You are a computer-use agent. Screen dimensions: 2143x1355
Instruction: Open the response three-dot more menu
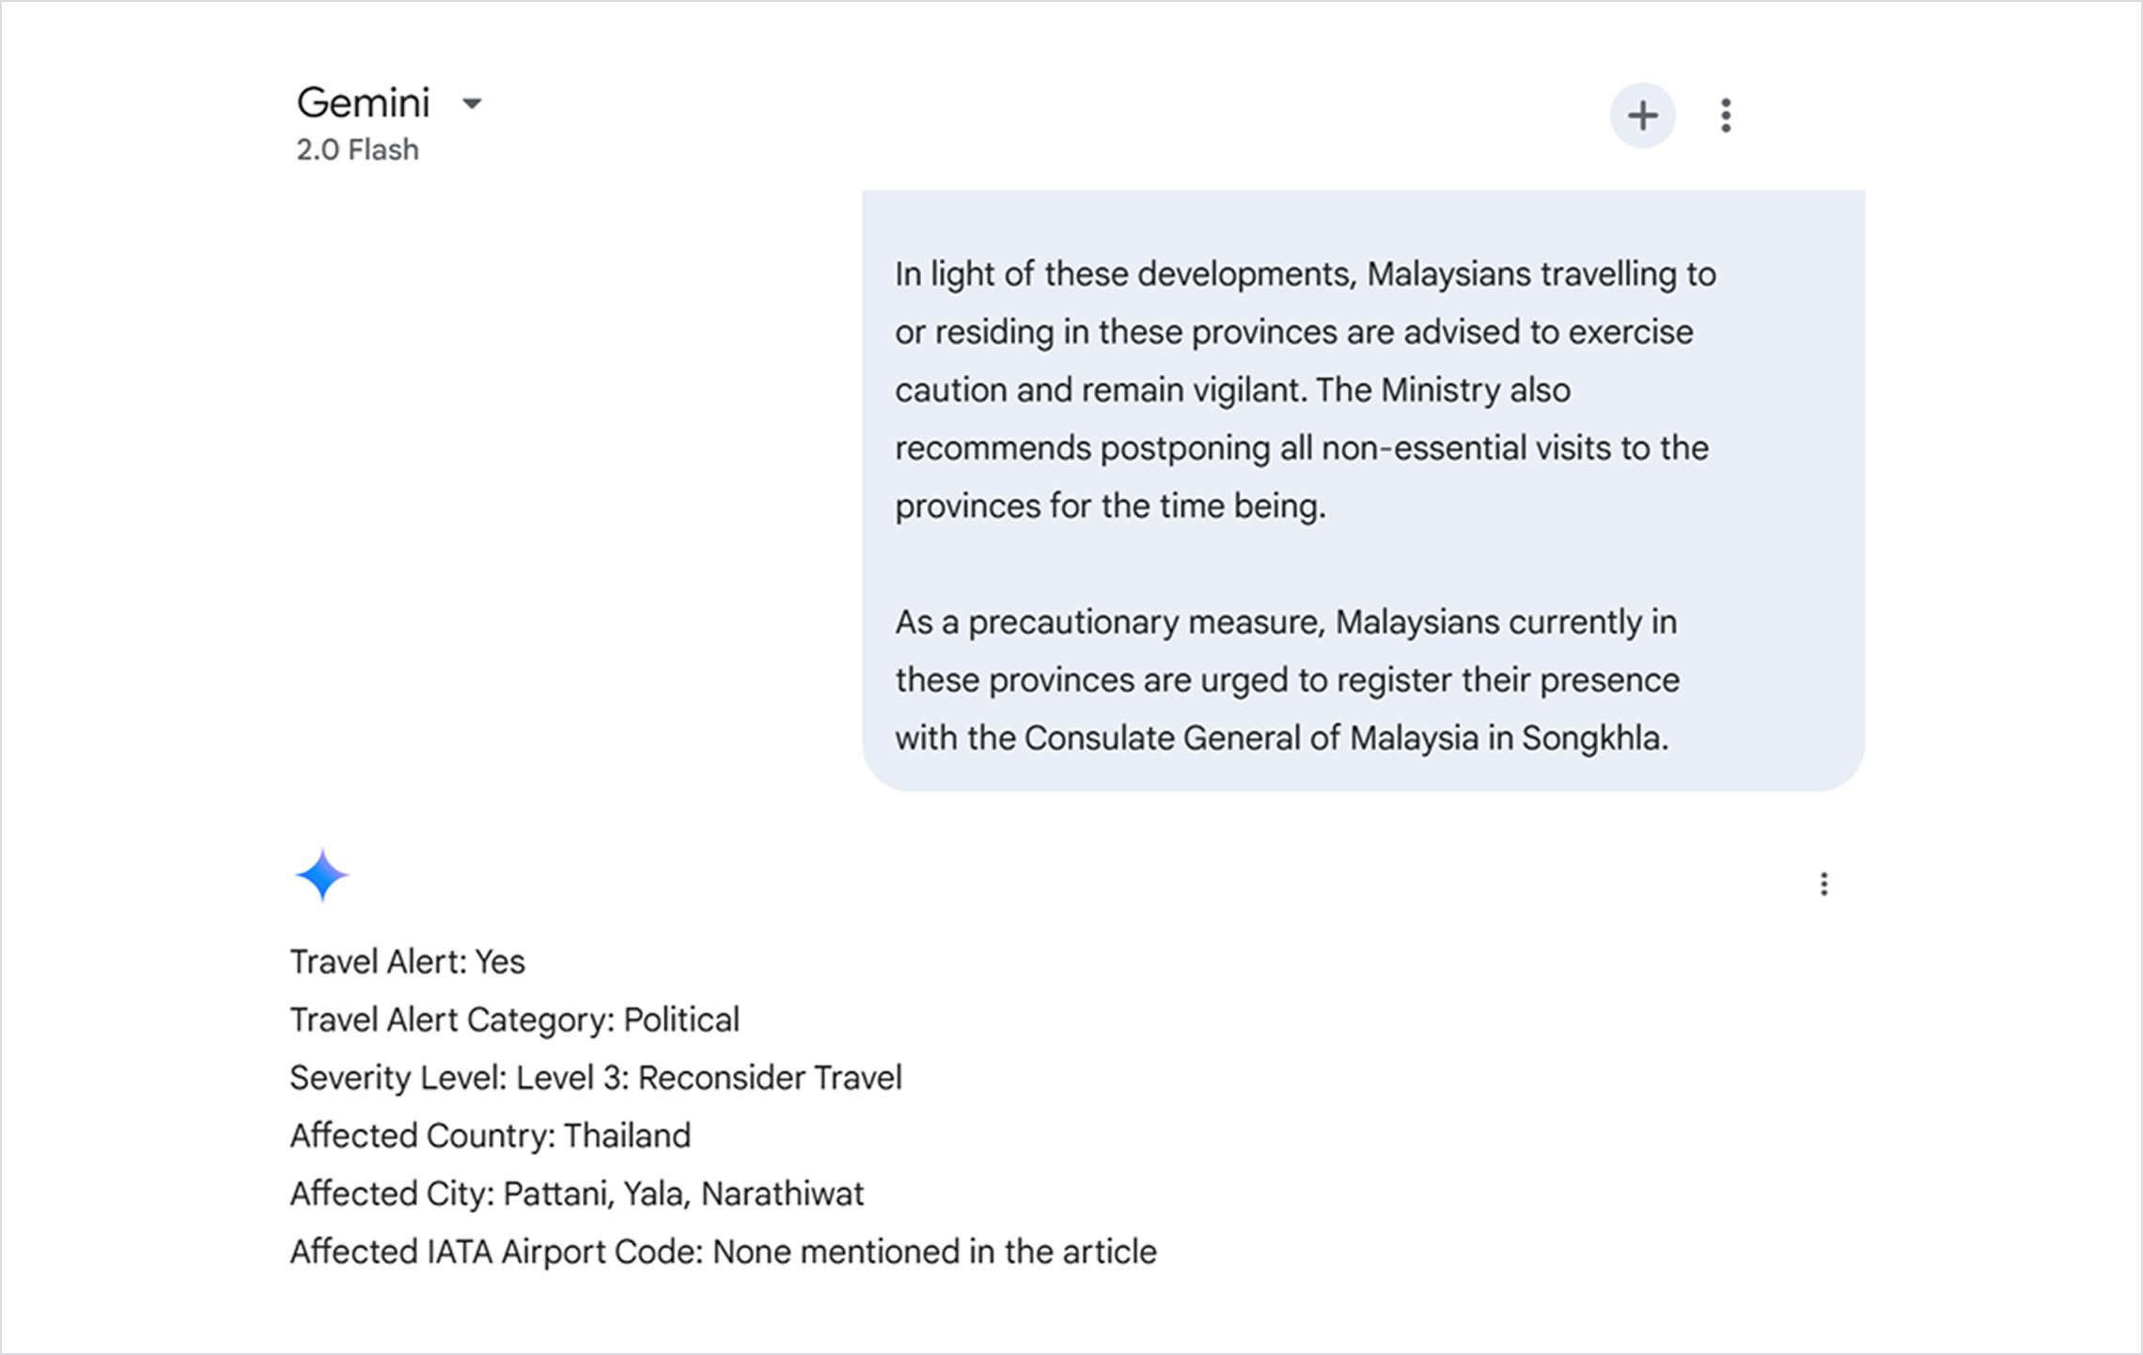coord(1823,884)
